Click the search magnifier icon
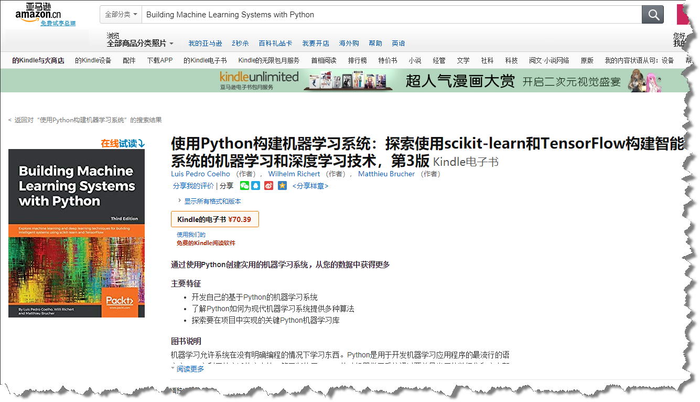 tap(652, 14)
